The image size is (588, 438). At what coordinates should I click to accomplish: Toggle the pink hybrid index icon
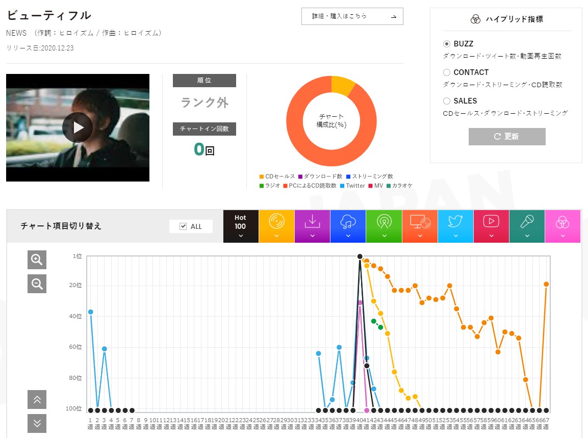pos(563,222)
